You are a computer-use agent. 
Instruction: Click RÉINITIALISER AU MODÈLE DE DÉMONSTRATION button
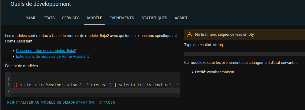click(x=50, y=102)
